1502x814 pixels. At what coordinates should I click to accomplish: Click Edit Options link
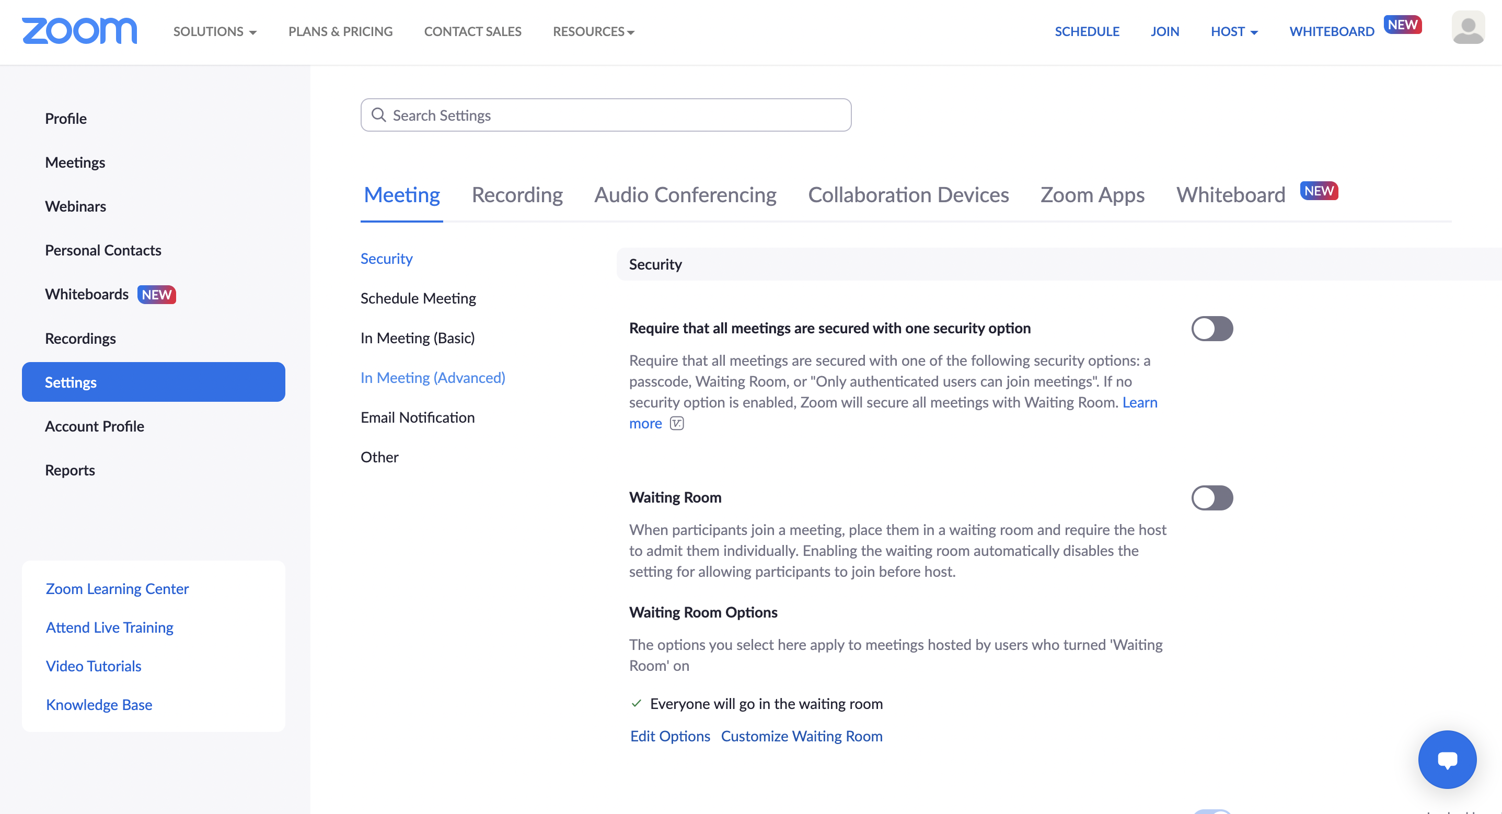tap(670, 736)
